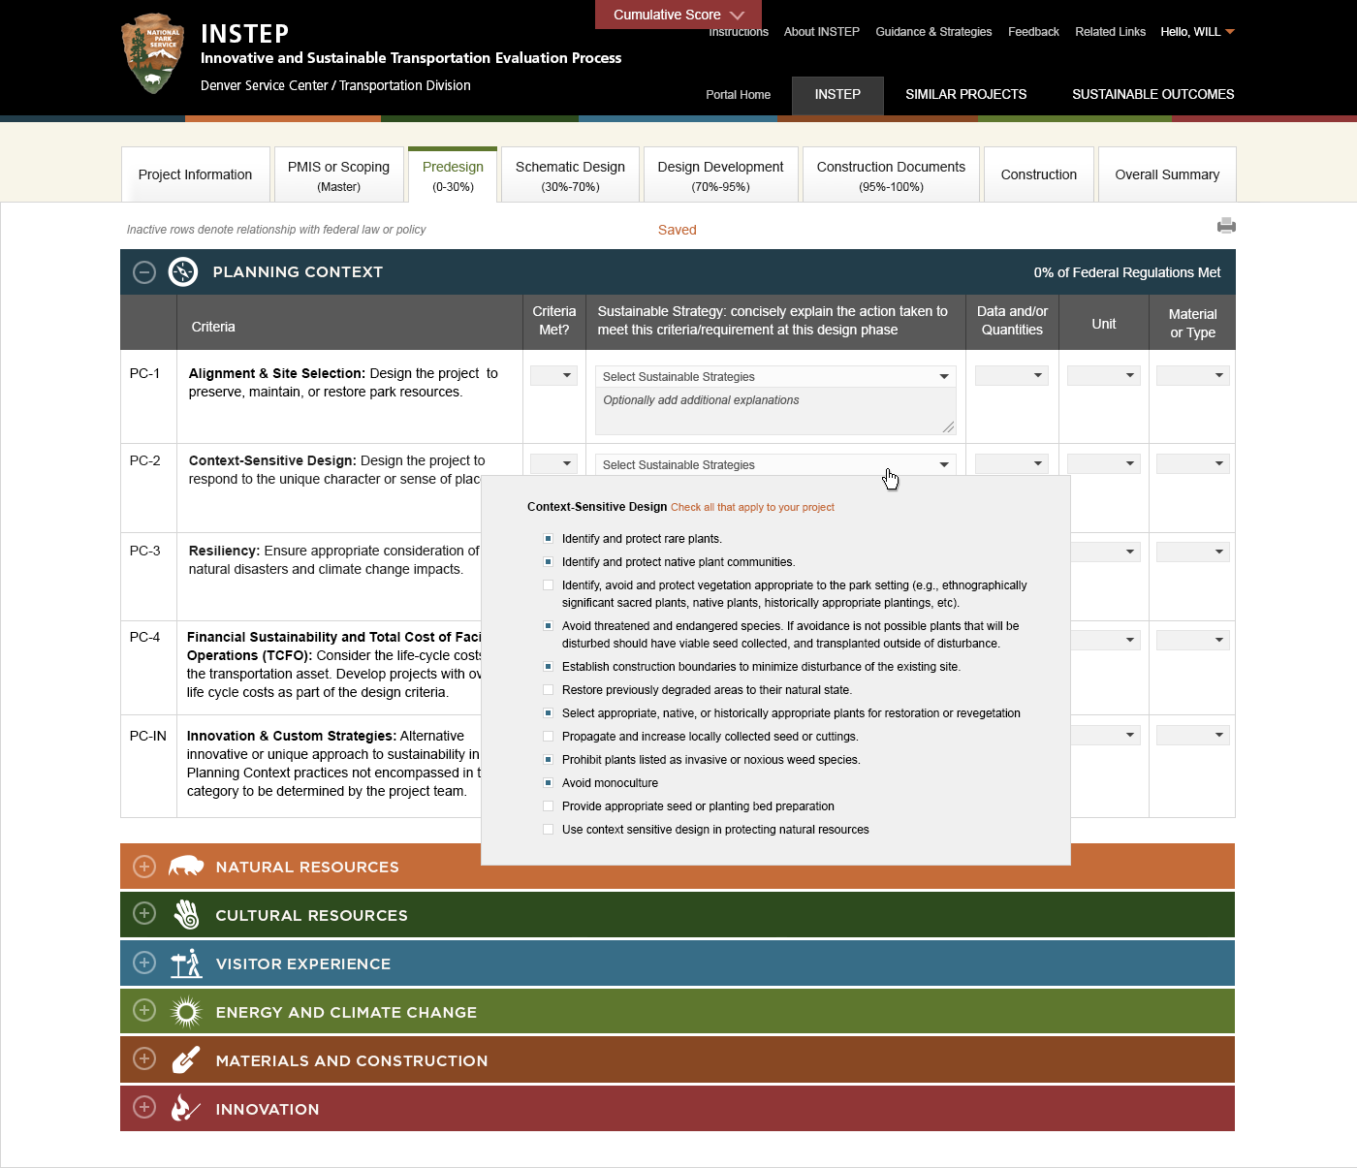1357x1168 pixels.
Task: Click the sun icon for Energy and Climate Change
Action: click(185, 1011)
